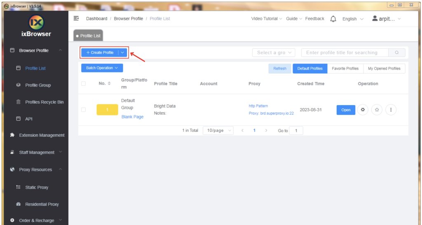
Task: Click the profile title search field
Action: [345, 53]
